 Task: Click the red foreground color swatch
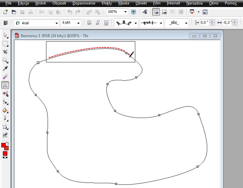4,145
